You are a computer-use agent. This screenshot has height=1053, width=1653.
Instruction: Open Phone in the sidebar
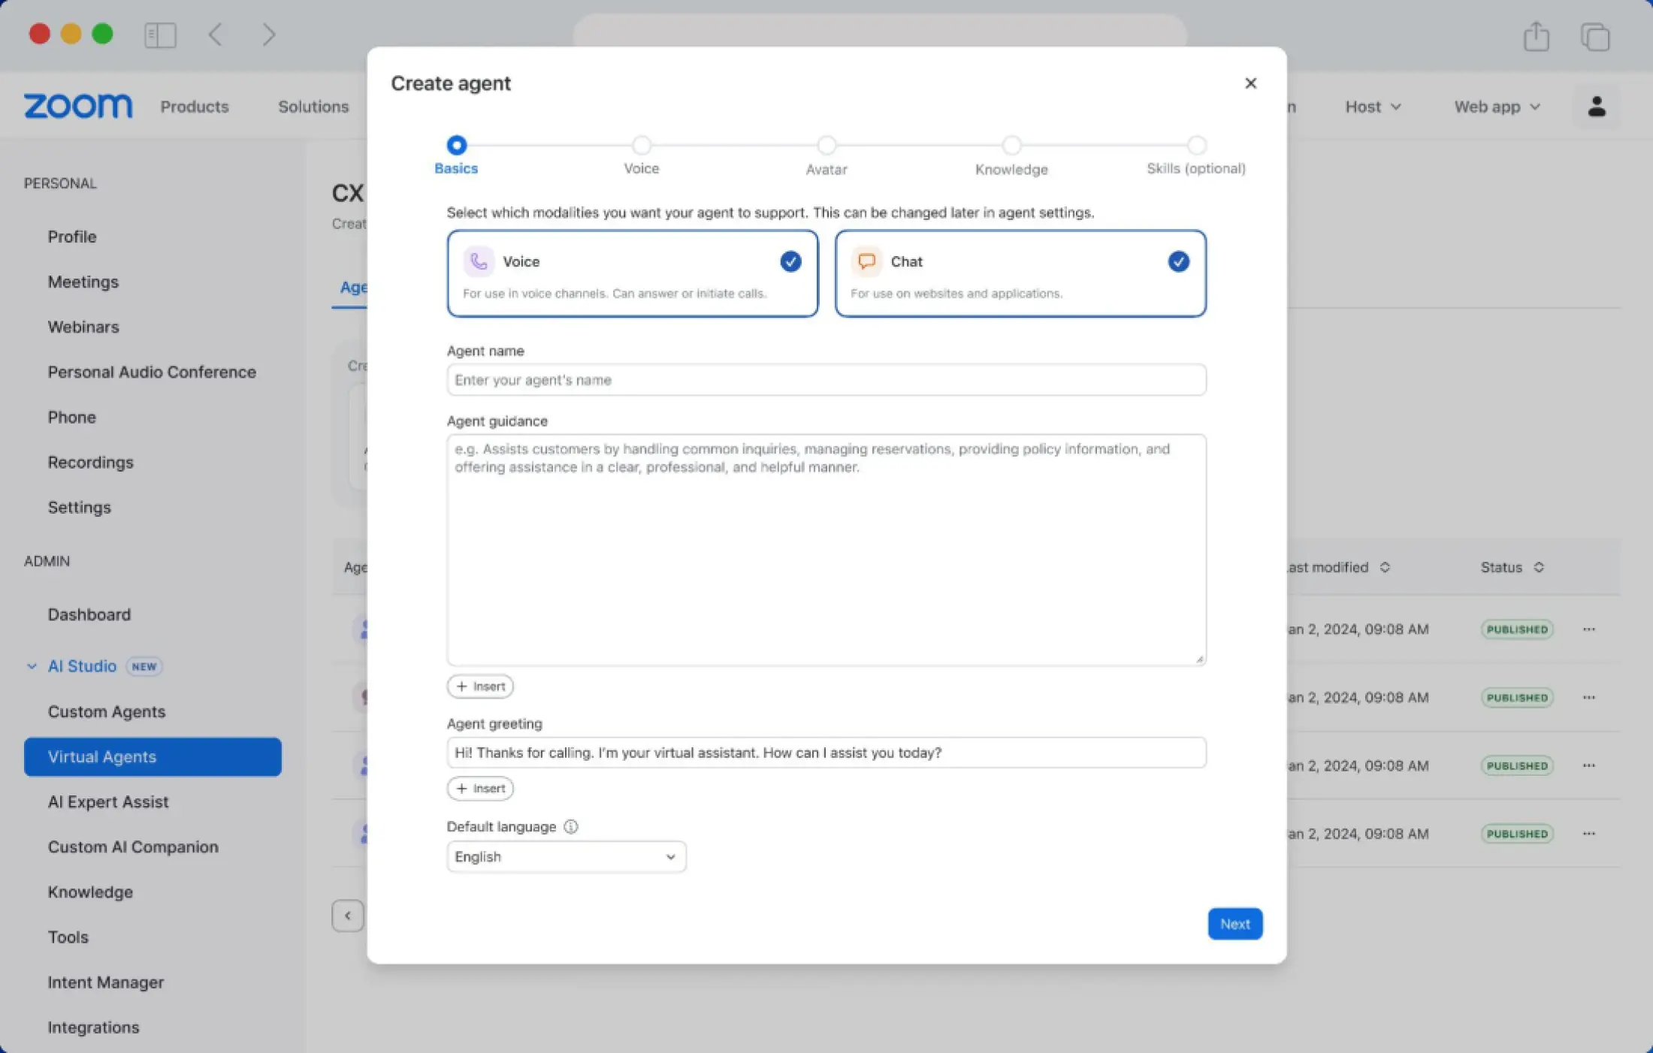(x=72, y=417)
